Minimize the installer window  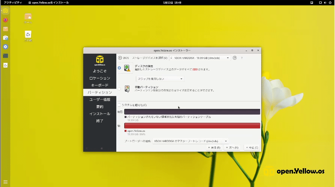tap(246, 50)
